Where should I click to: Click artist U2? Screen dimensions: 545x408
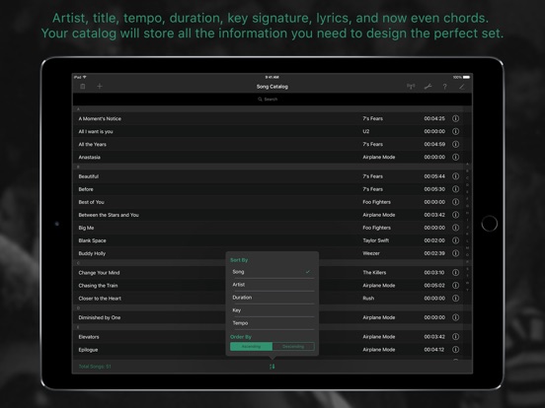[366, 131]
